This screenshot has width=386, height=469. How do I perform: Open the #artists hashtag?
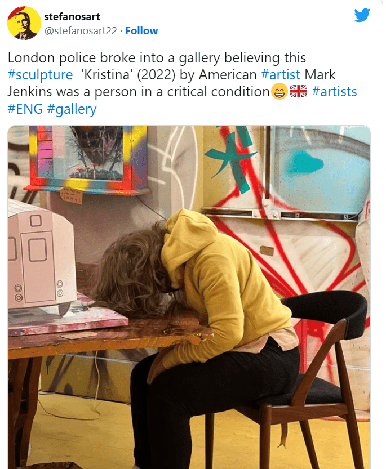(x=334, y=92)
